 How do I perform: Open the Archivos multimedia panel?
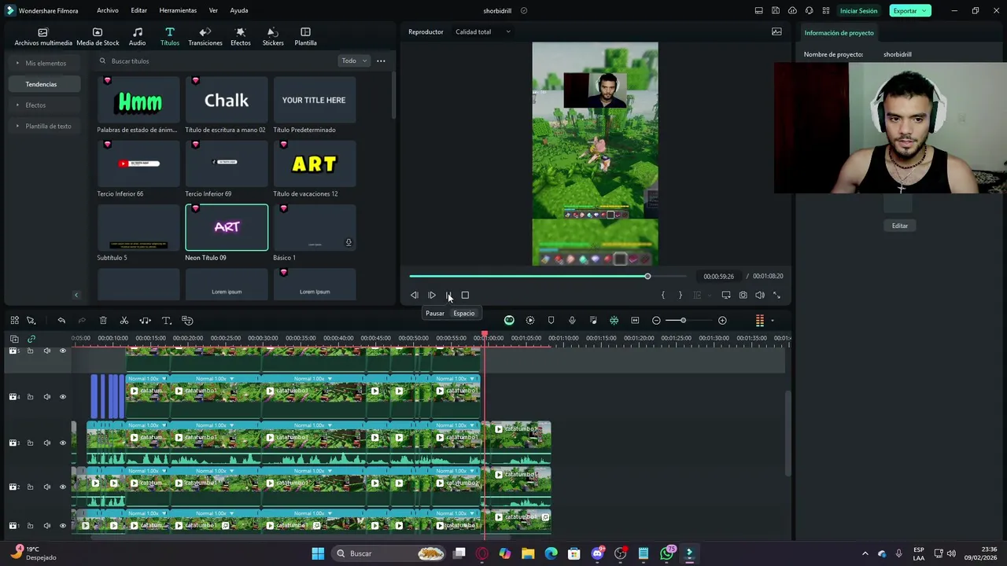point(43,37)
